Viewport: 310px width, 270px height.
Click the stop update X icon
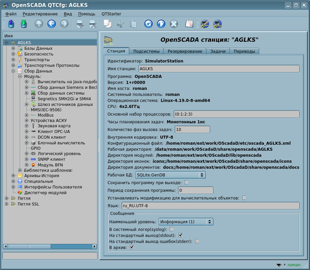point(174,24)
